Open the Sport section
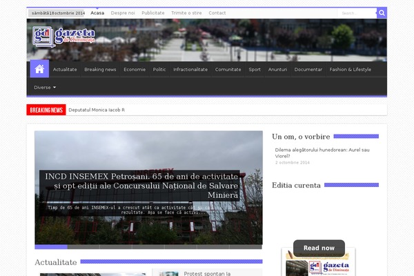 point(255,70)
